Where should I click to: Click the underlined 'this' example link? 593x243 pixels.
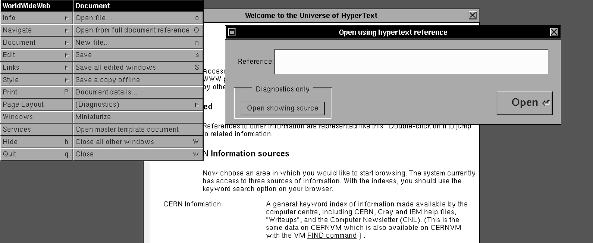coord(377,127)
